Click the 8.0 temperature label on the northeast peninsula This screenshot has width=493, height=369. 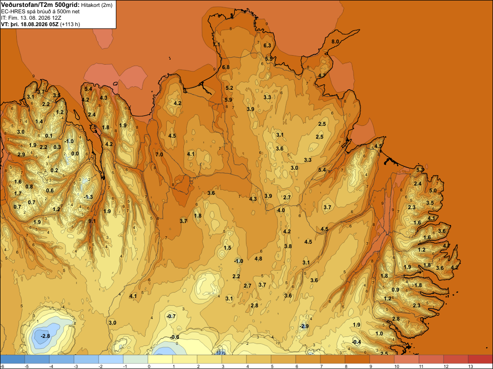tap(335, 41)
